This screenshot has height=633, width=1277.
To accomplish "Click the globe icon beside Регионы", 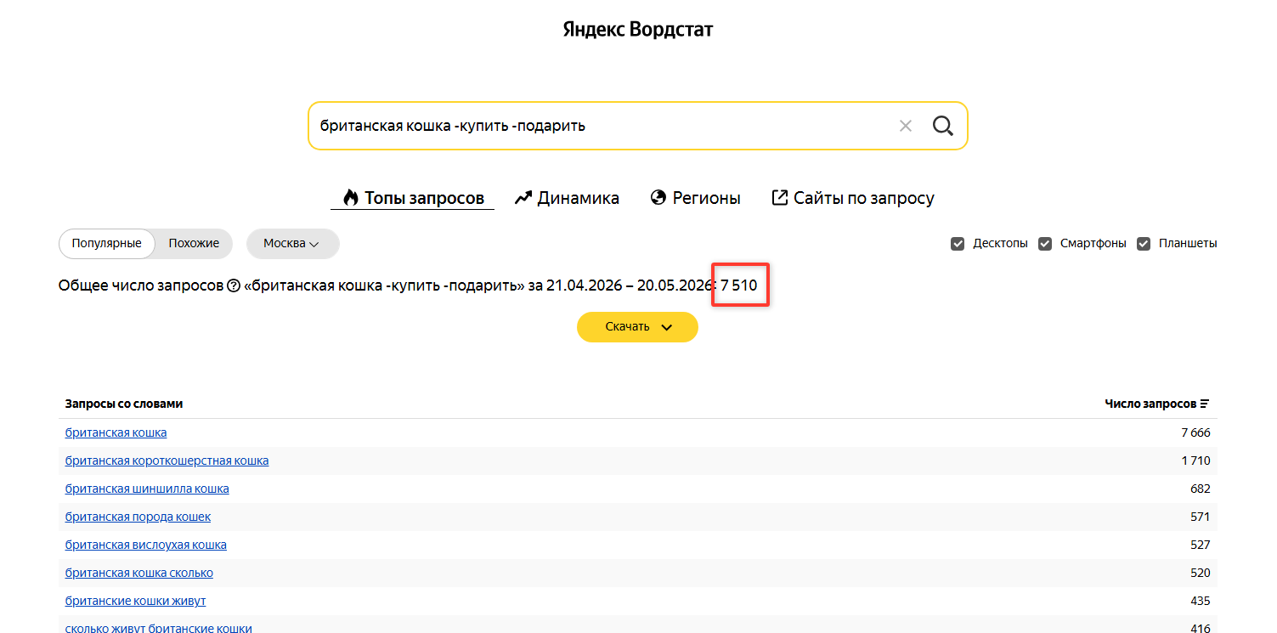I will (x=658, y=198).
